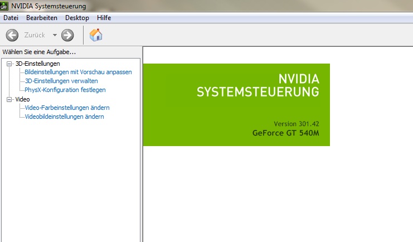Click the Wählen Sie eine Aufgabe heading

coord(39,52)
